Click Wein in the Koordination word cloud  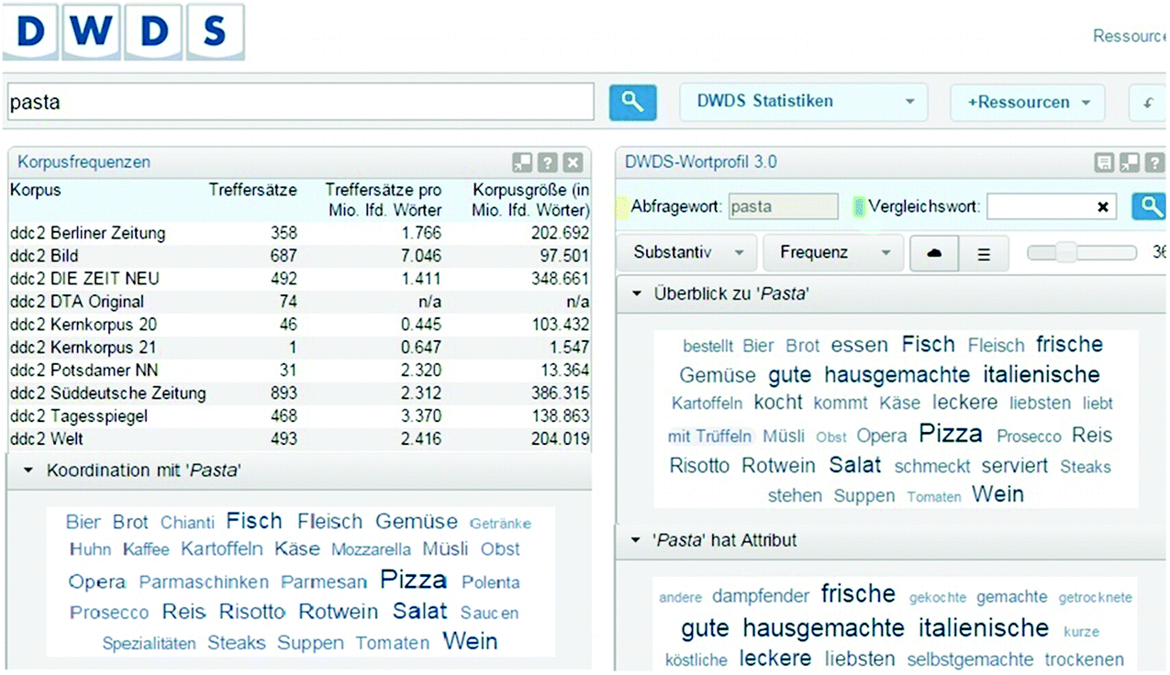click(x=470, y=641)
